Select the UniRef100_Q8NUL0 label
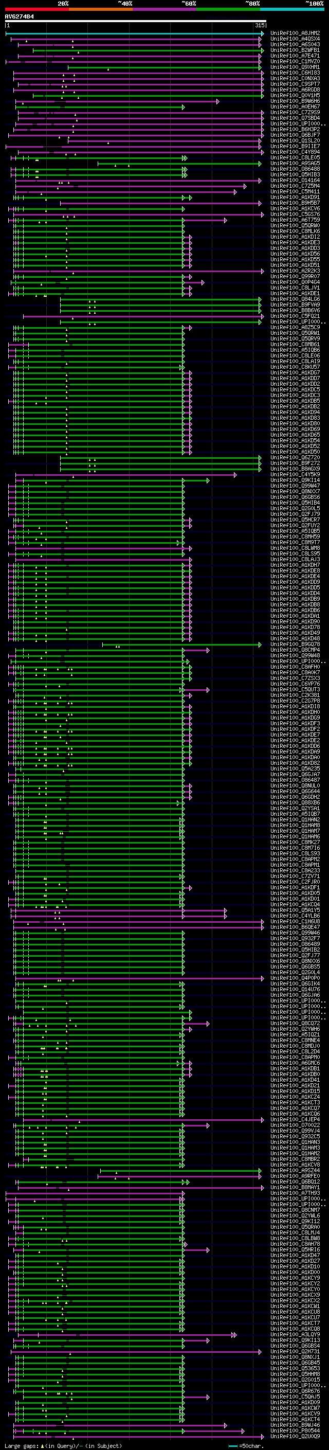Screen dimensions: 329x1450 click(295, 785)
